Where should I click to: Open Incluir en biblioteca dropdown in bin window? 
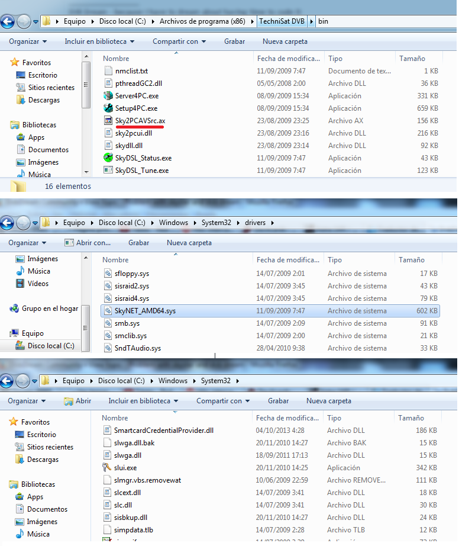(x=99, y=41)
